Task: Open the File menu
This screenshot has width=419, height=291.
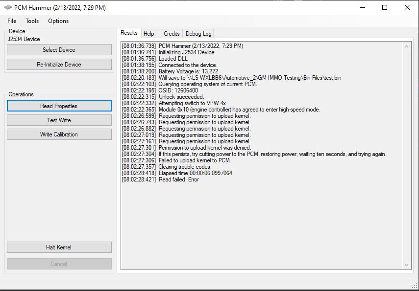Action: pyautogui.click(x=12, y=21)
